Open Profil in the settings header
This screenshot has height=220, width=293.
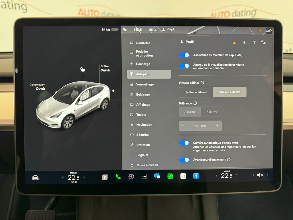[187, 42]
